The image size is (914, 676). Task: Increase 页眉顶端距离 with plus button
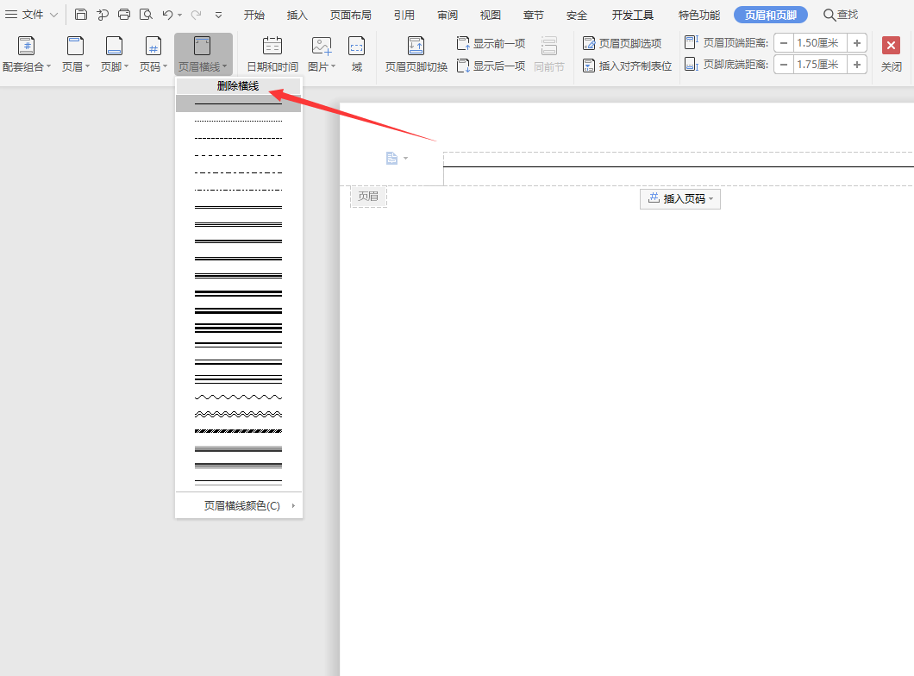[x=857, y=43]
